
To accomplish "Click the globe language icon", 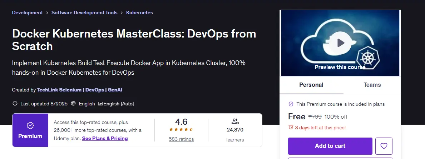I will click(x=73, y=104).
